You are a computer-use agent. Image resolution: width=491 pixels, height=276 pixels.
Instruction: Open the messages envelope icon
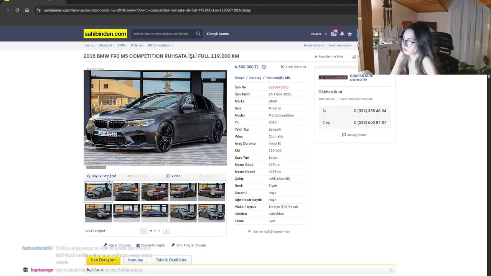(334, 34)
